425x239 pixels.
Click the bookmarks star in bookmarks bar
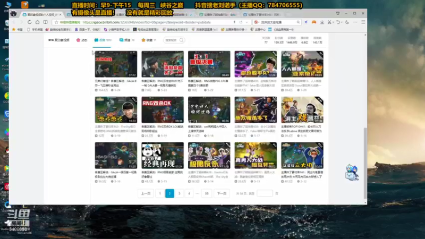[14, 29]
